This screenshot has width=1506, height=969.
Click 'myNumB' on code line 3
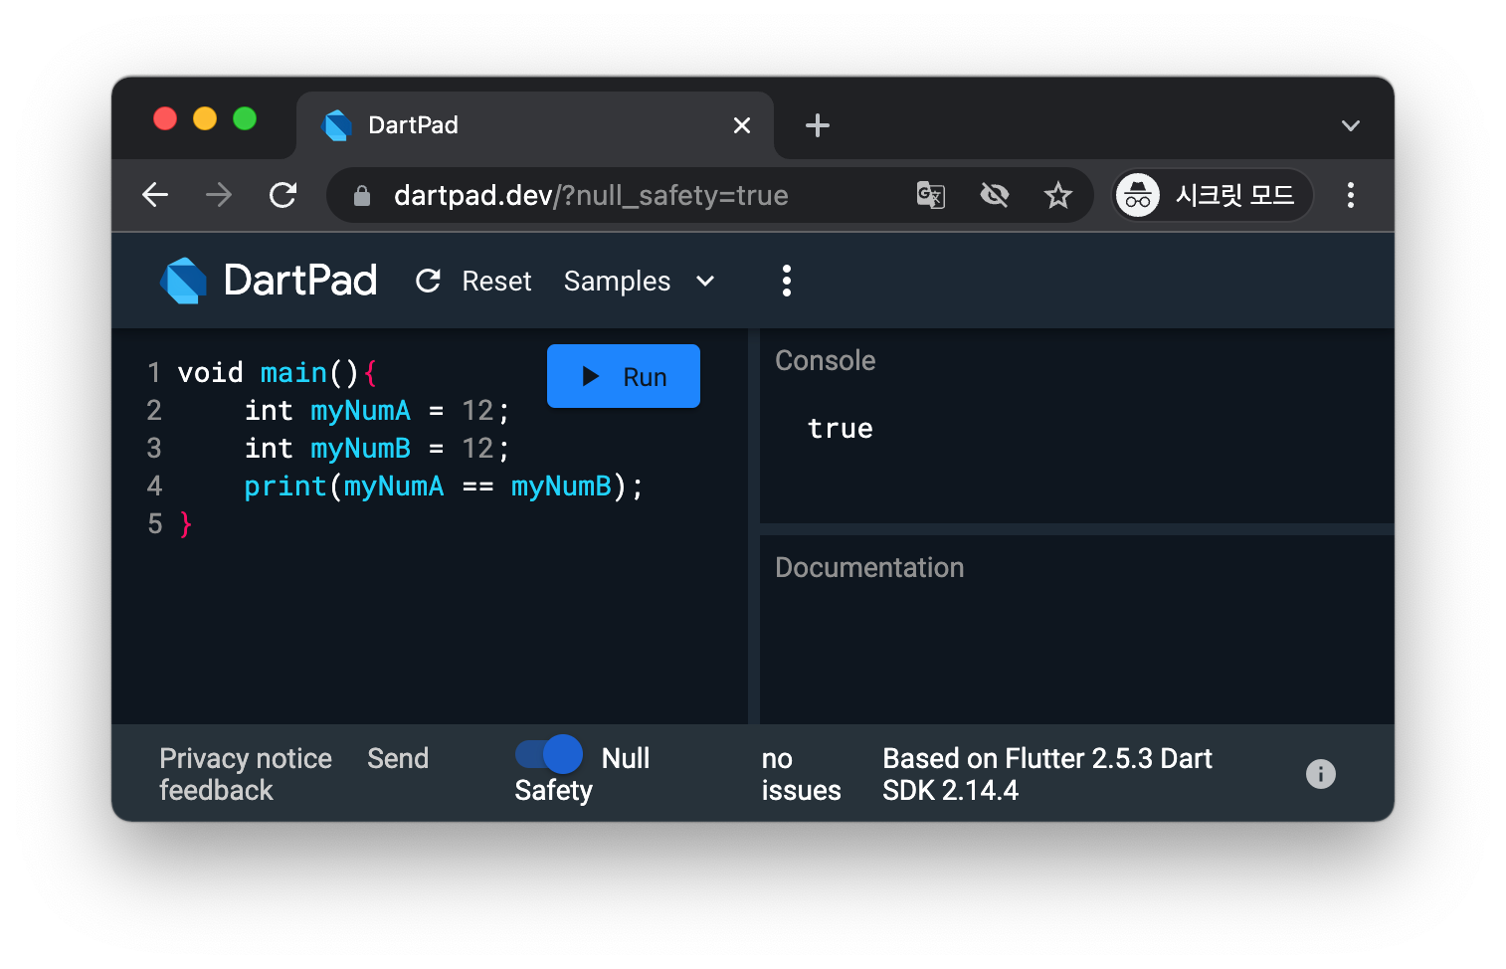tap(360, 449)
